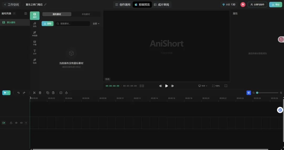Open the 文字 text panel
This screenshot has width=284, height=150.
tap(35, 52)
